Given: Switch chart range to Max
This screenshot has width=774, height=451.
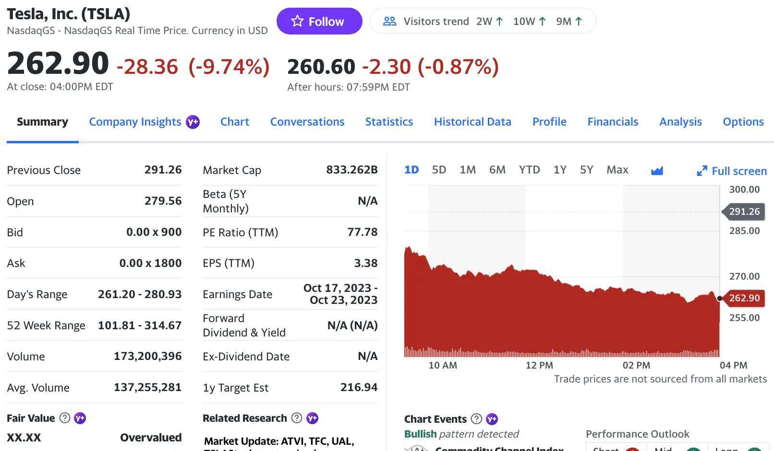Looking at the screenshot, I should tap(617, 170).
